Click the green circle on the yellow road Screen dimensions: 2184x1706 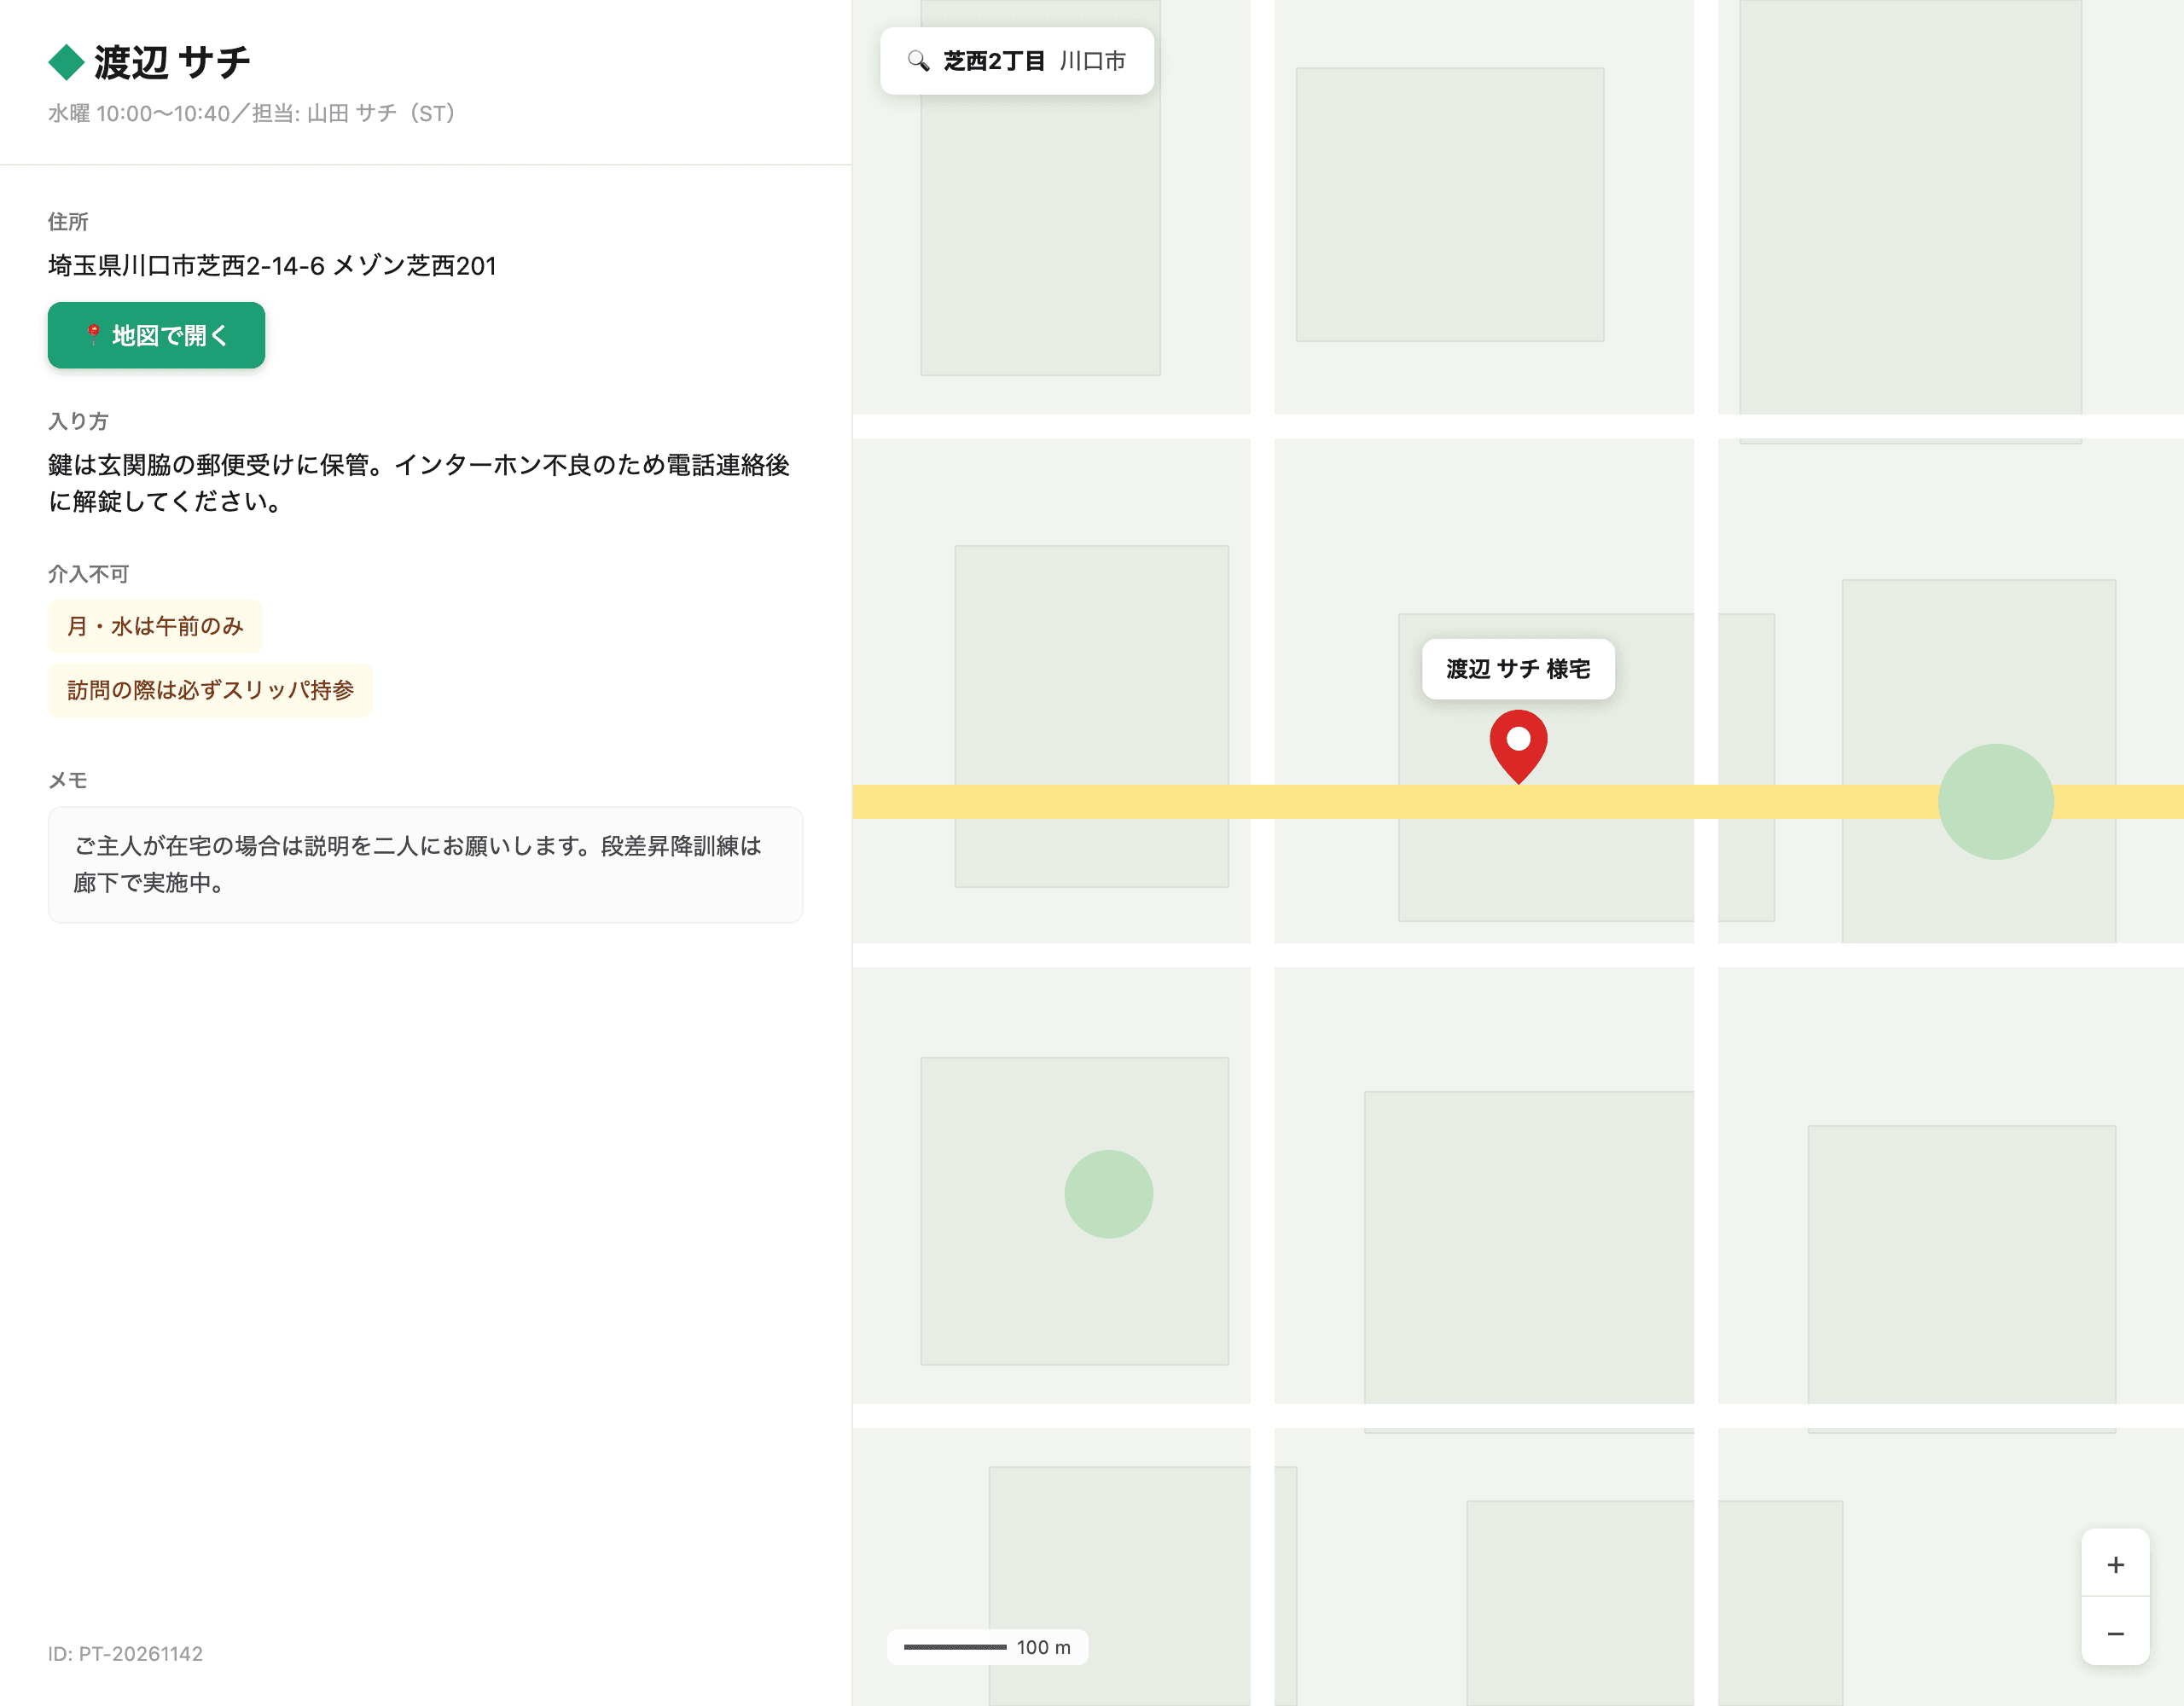click(x=1995, y=801)
